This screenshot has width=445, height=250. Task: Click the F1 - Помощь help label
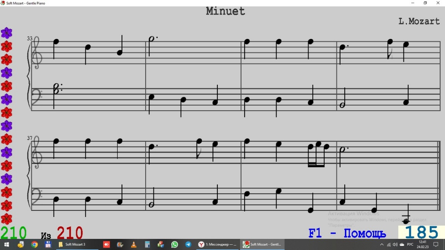(x=347, y=234)
